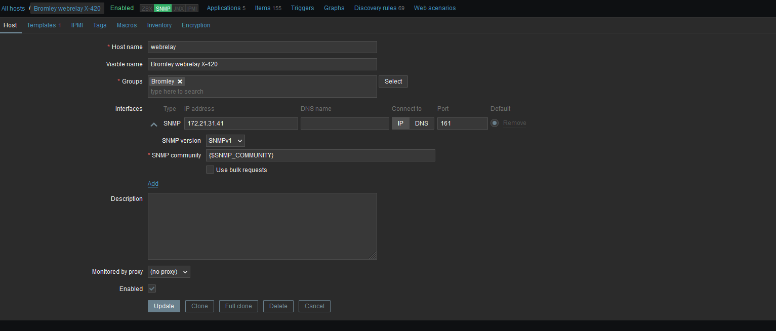776x331 pixels.
Task: Open the Monitored by proxy dropdown
Action: 169,272
